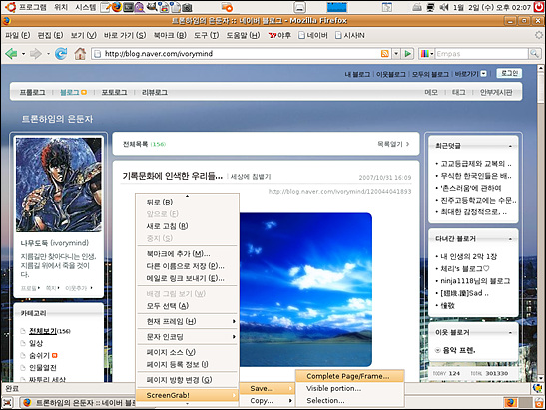Viewport: 546px width, 410px height.
Task: Click the page vertical scrollbar down arrow
Action: pos(541,378)
